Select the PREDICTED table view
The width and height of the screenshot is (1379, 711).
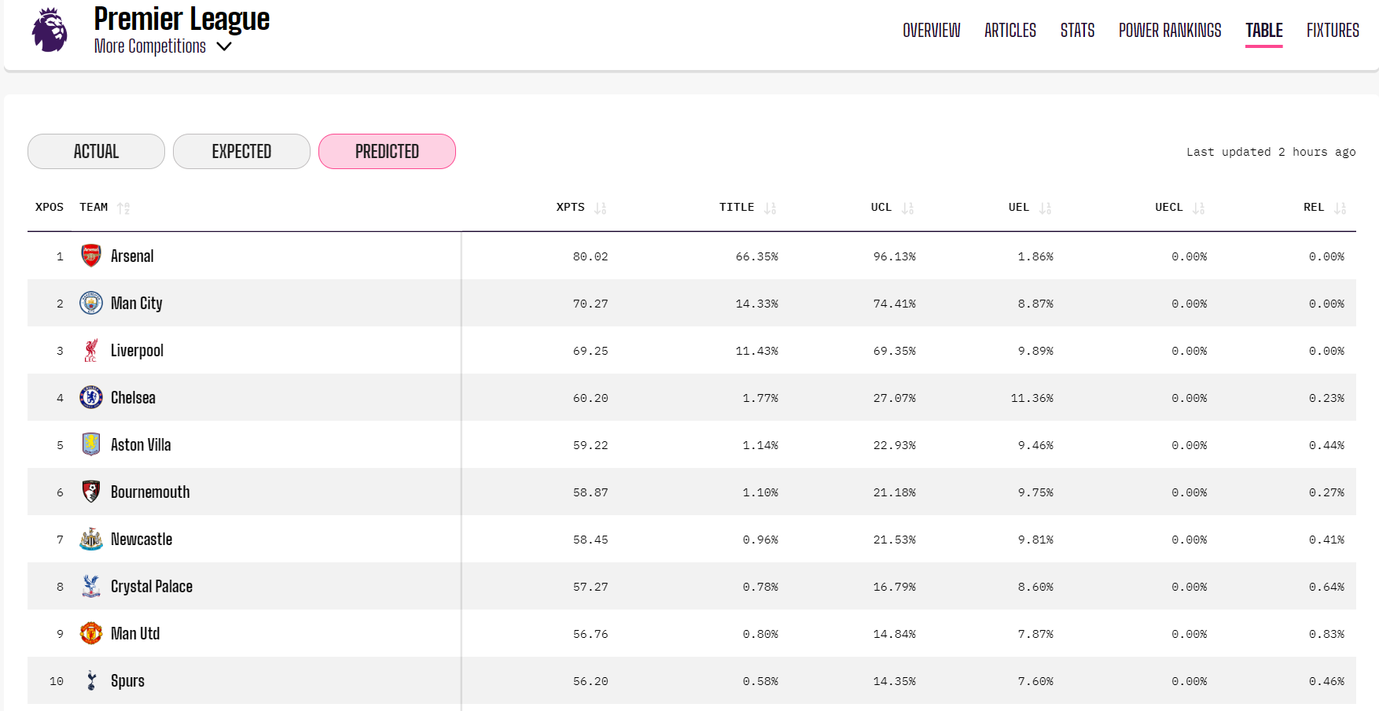coord(387,151)
